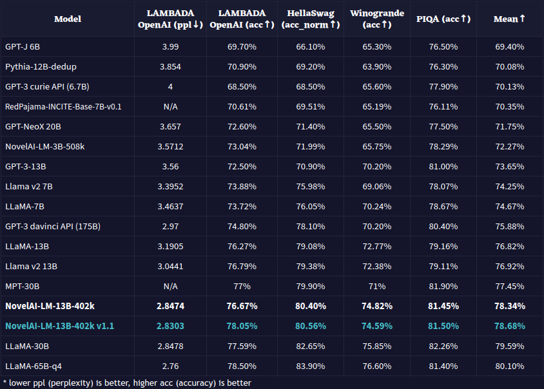Viewport: 544px width, 389px height.
Task: Click the 3.0441 perplexity for Llama v2 13B
Action: pyautogui.click(x=170, y=266)
